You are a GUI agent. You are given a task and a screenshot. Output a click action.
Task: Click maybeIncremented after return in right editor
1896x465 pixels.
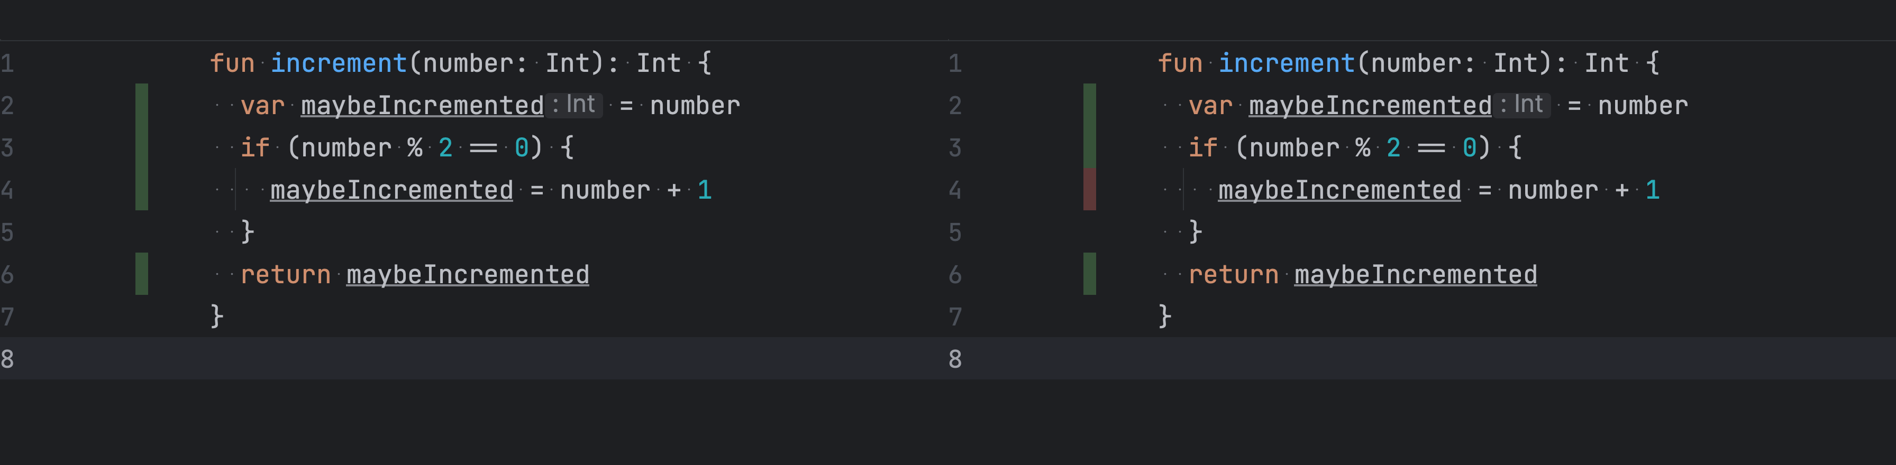point(1415,275)
